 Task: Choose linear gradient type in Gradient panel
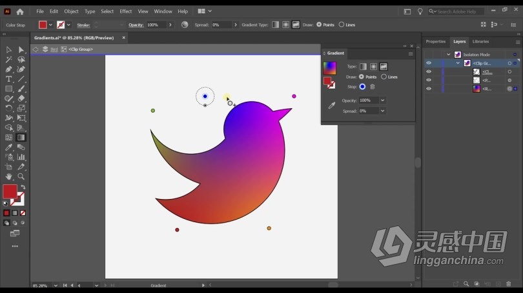pos(364,66)
